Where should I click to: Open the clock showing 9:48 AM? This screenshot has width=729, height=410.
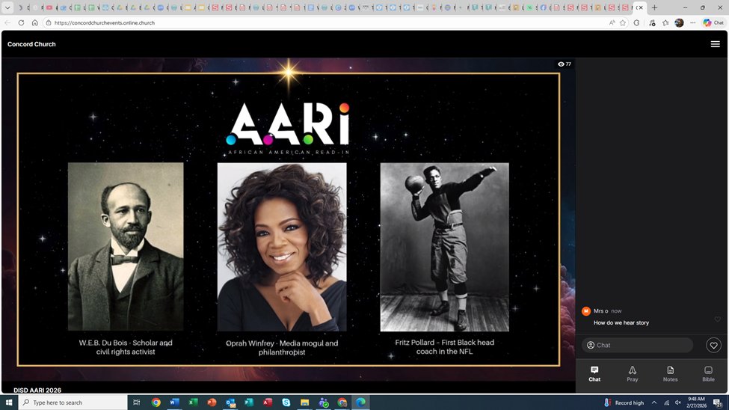point(696,403)
